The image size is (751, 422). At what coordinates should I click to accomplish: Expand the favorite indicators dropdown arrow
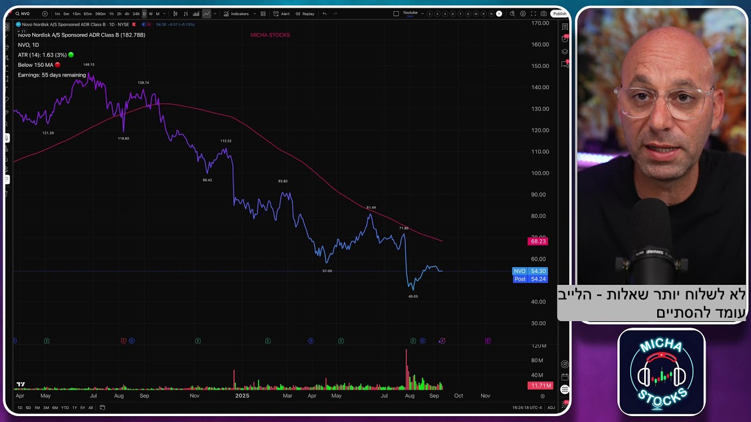253,13
